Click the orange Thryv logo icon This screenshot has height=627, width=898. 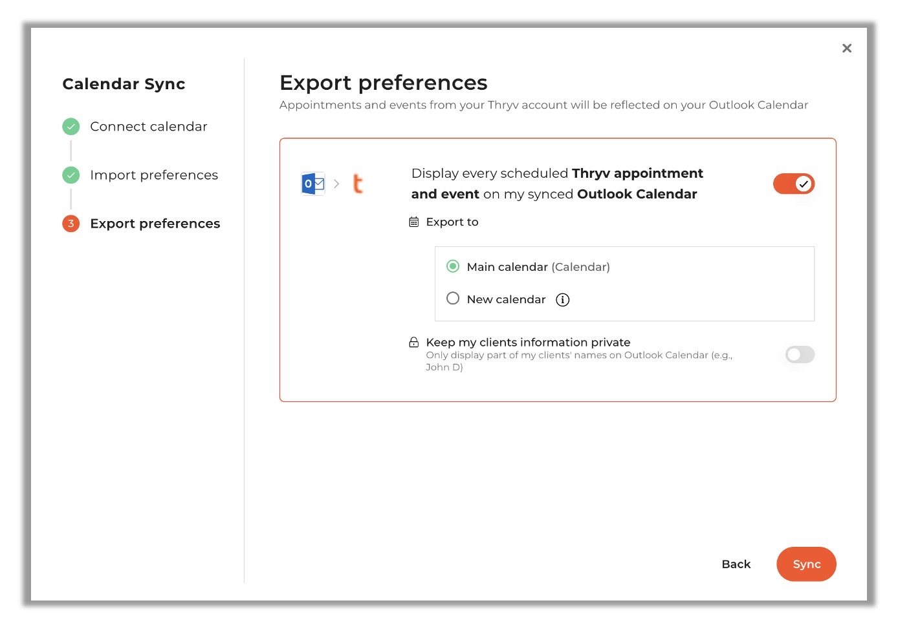358,184
